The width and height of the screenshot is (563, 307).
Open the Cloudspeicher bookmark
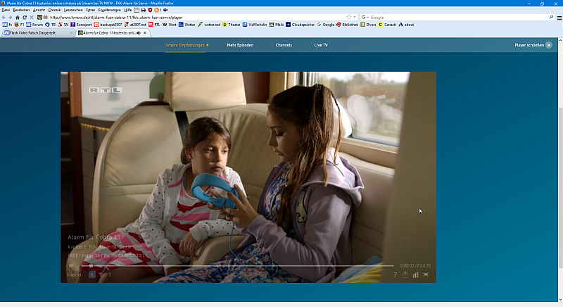(x=301, y=25)
